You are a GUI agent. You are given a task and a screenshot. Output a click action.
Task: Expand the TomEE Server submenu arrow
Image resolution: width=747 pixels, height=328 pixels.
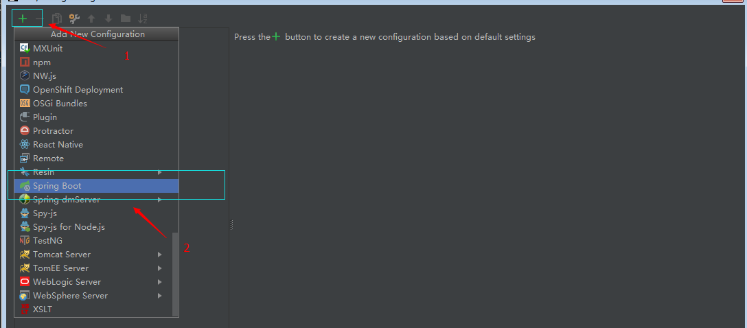pyautogui.click(x=160, y=268)
